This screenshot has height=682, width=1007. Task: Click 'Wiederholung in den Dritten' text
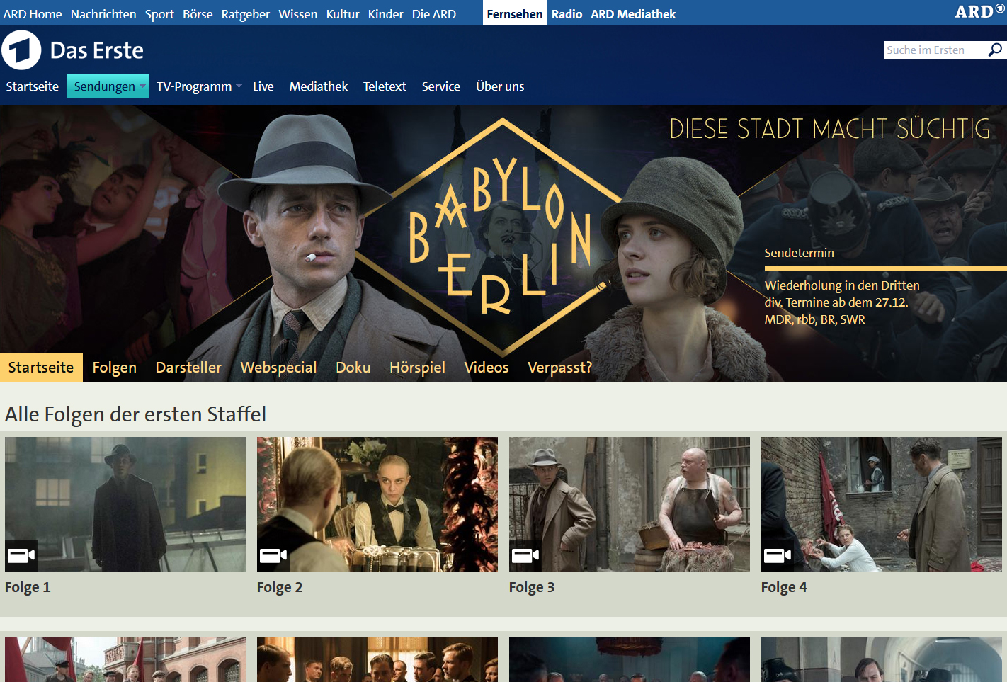[x=842, y=285]
